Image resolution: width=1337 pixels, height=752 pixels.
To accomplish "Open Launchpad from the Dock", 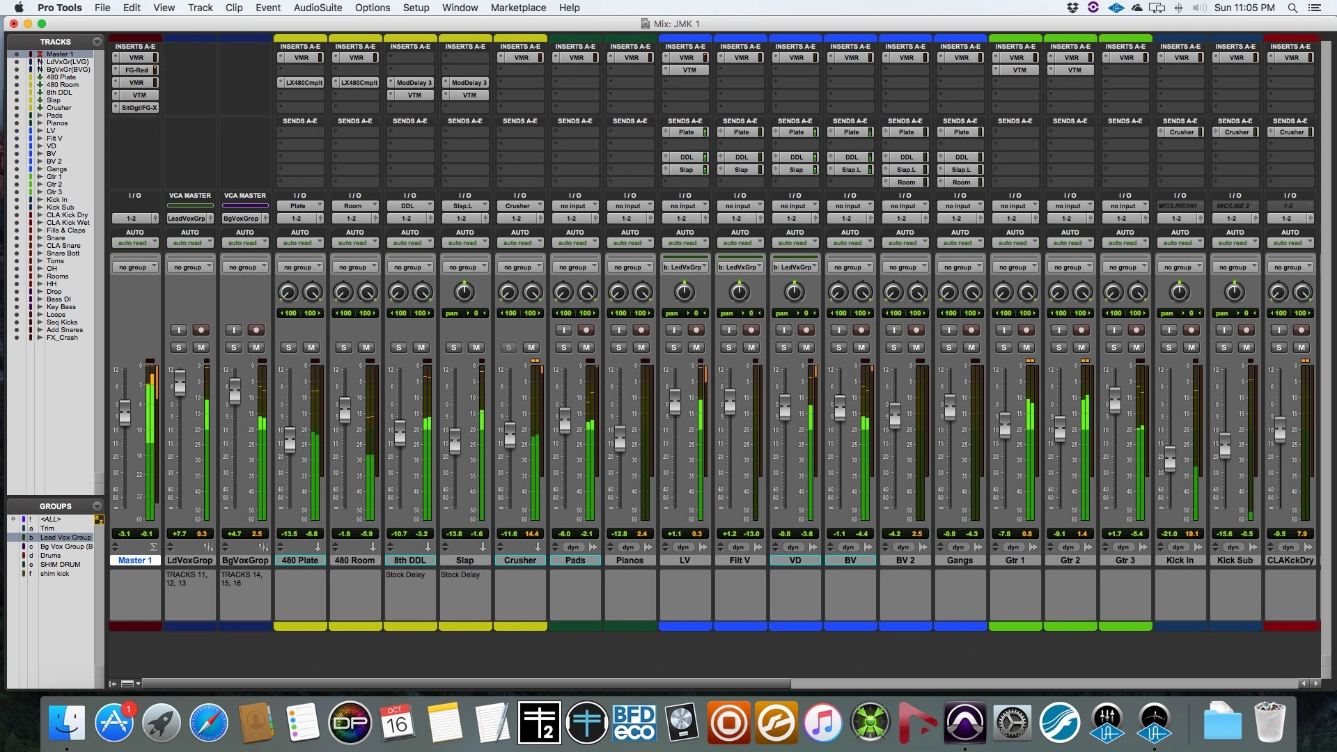I will pos(161,723).
